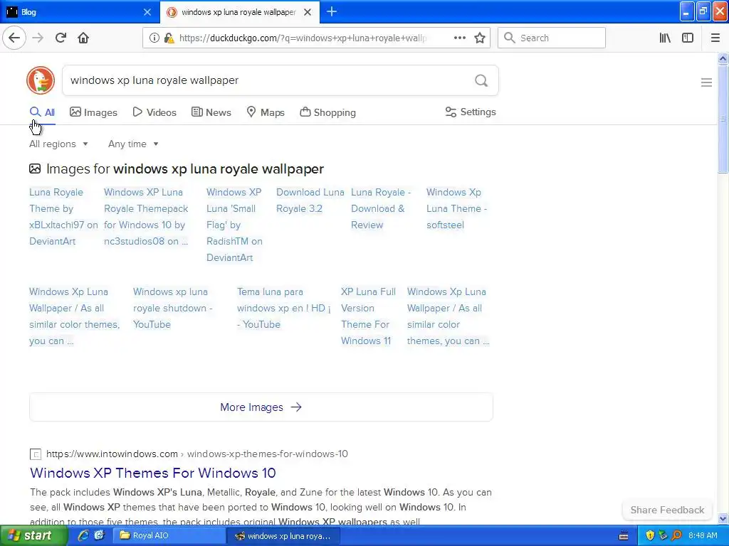Switch to the Blog browser tab
This screenshot has height=546, width=729.
click(x=79, y=12)
